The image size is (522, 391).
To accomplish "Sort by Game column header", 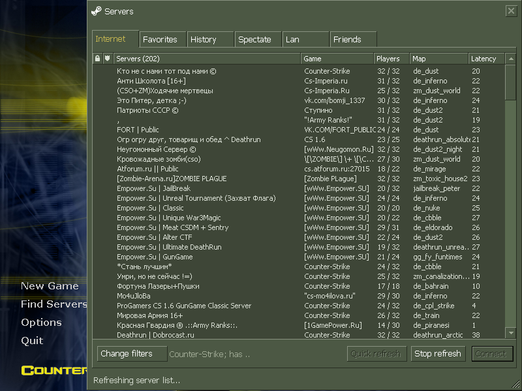I will 337,59.
